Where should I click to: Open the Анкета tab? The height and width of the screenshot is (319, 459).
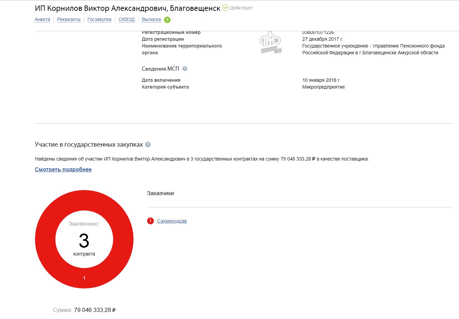click(x=42, y=20)
